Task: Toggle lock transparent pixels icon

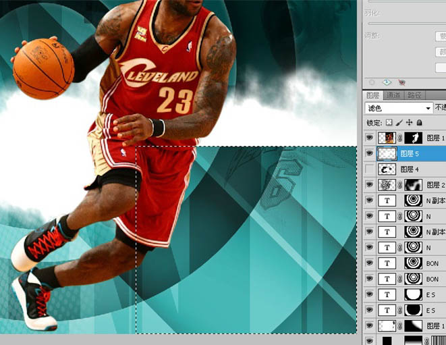Action: pos(389,123)
